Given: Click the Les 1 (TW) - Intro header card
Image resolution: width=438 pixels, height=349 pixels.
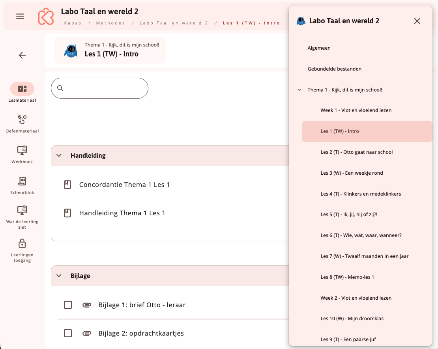Looking at the screenshot, I should 110,51.
